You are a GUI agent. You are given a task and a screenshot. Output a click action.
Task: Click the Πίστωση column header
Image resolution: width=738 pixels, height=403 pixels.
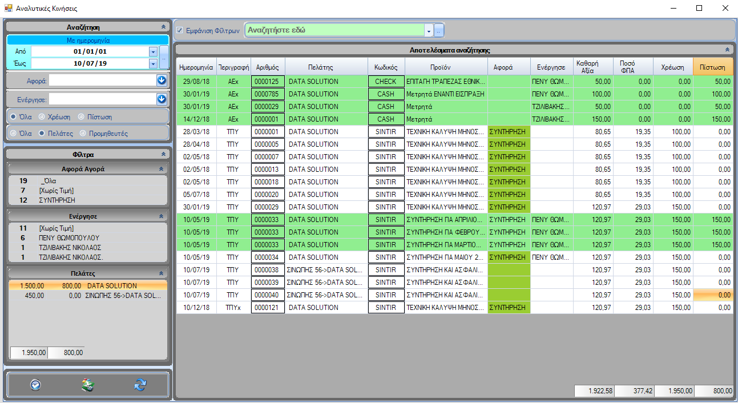pyautogui.click(x=712, y=67)
